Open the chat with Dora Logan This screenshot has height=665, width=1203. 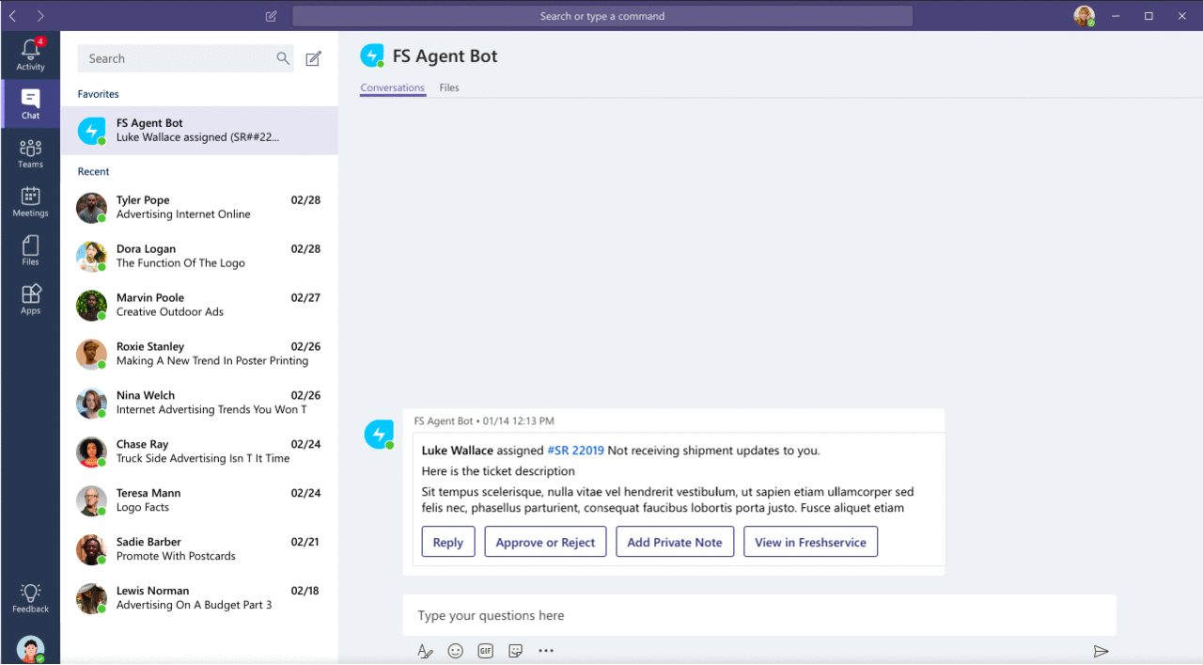199,256
